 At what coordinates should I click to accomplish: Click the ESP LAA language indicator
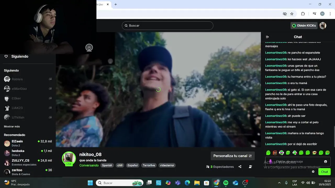click(295, 183)
